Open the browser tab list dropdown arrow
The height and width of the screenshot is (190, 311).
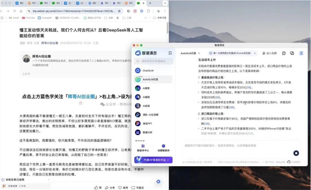point(165,3)
